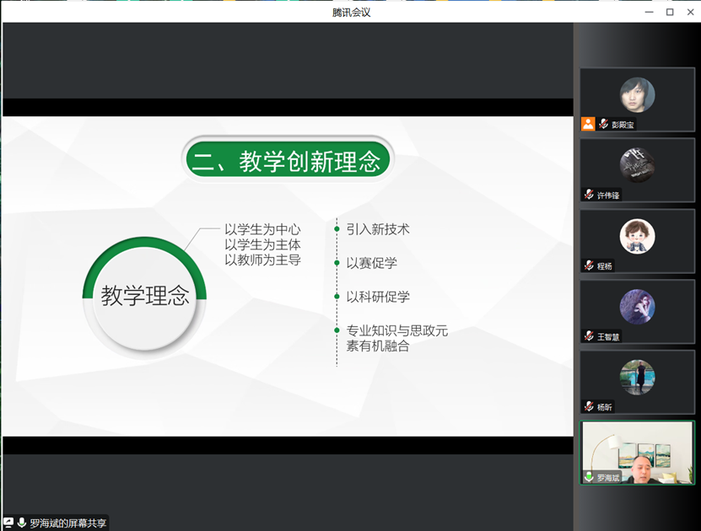The width and height of the screenshot is (701, 531).
Task: Click the 罗海斌的屏幕共享 label
Action: pos(68,523)
